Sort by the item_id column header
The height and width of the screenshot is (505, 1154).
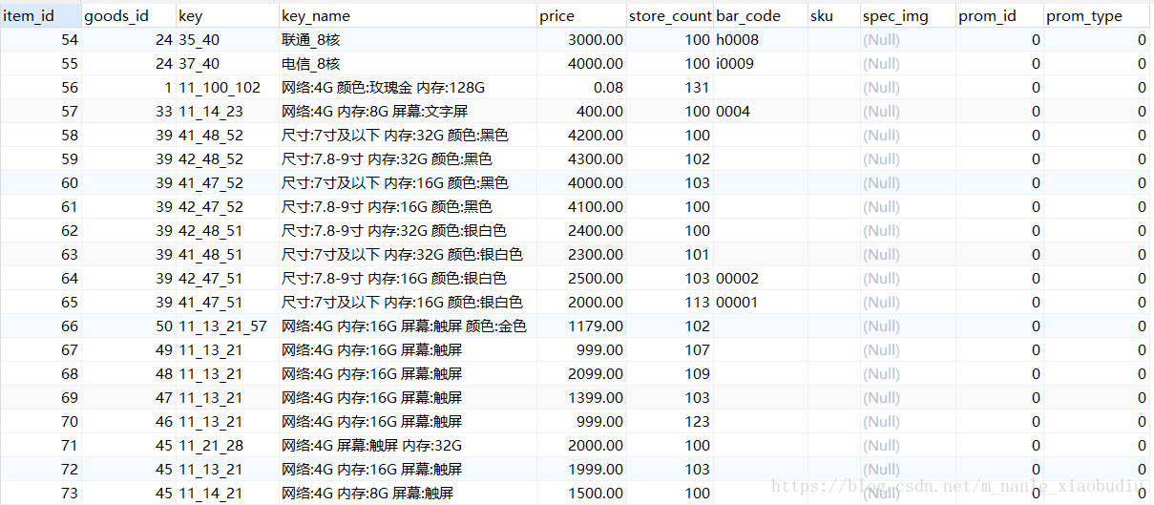[41, 15]
